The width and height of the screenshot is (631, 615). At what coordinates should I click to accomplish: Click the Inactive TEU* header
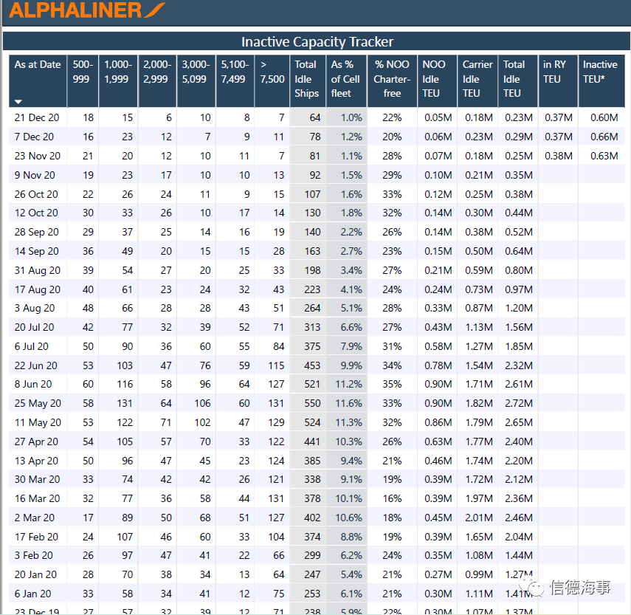tap(601, 81)
